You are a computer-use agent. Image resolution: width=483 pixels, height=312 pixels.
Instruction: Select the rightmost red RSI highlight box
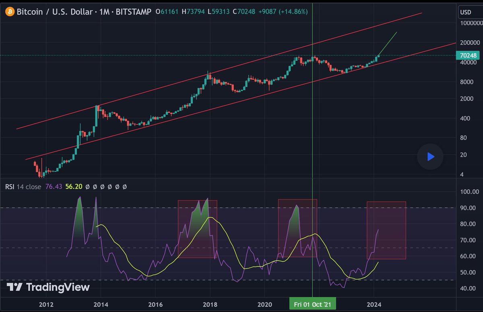click(x=386, y=229)
